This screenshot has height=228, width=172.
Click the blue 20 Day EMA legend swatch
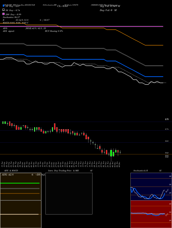coord(3,6)
